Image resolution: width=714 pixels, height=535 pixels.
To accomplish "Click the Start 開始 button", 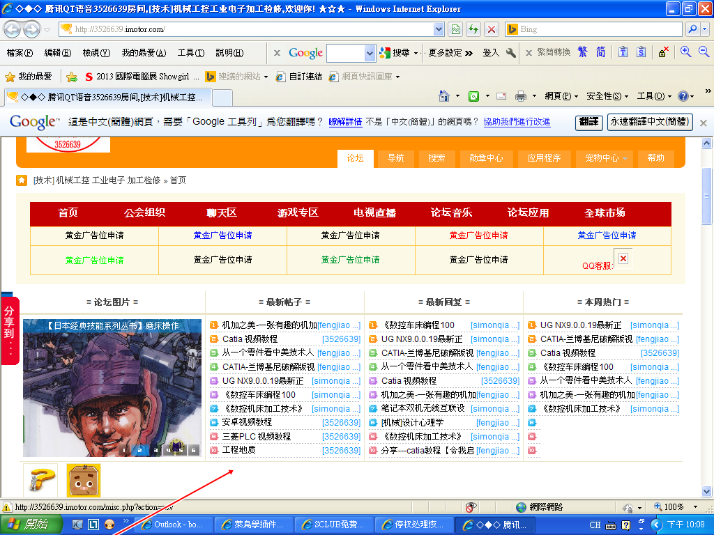I will (31, 525).
